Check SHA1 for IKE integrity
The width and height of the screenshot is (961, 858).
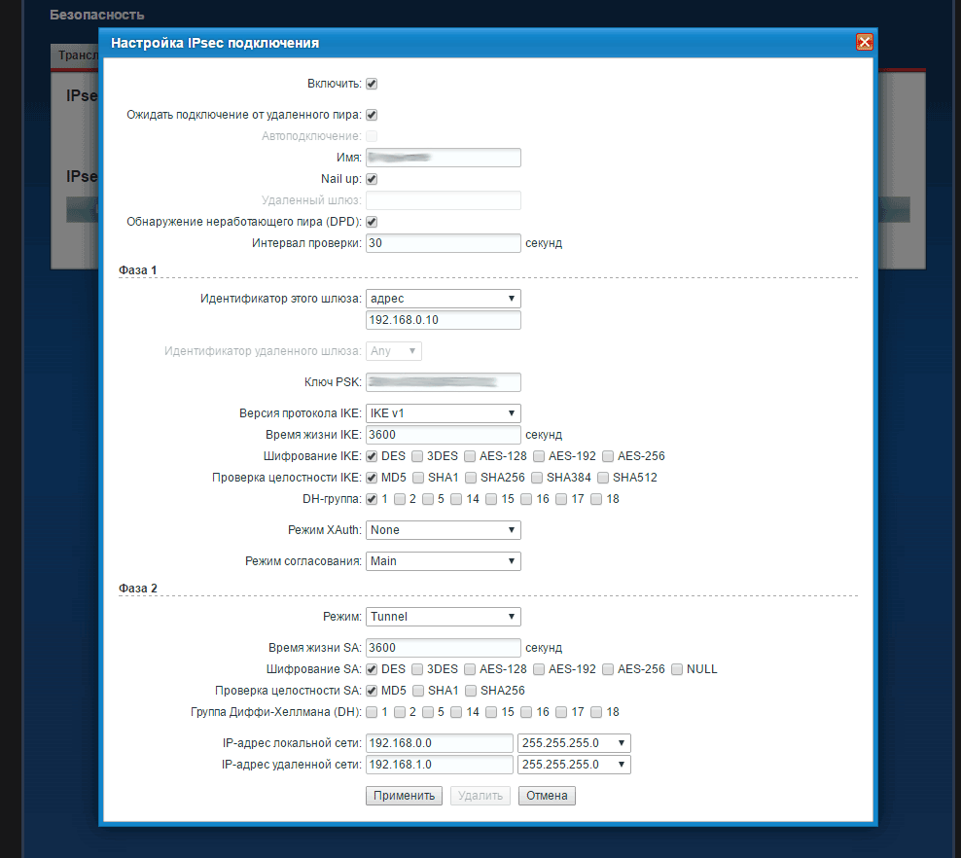pyautogui.click(x=417, y=478)
